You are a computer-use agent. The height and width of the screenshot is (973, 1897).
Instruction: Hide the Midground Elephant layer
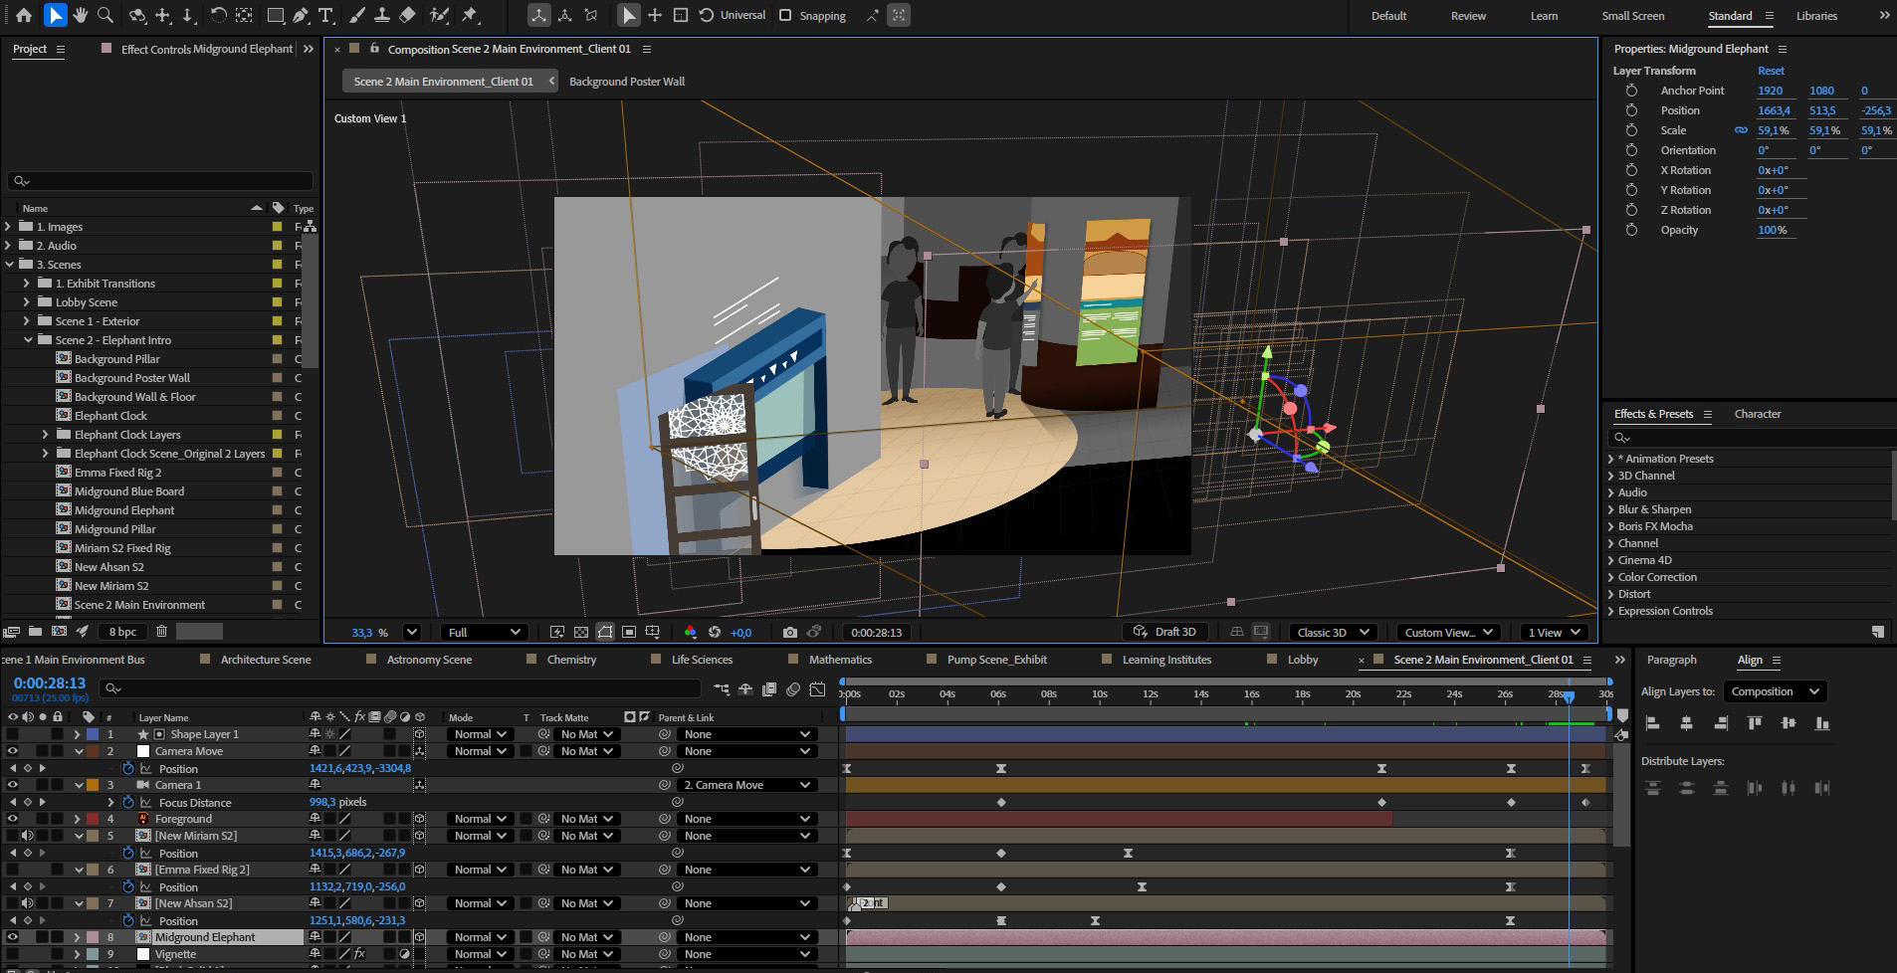(x=12, y=937)
